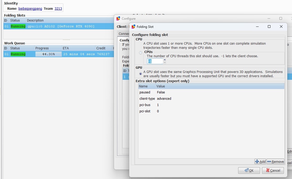Select the pci-bus option row
This screenshot has width=292, height=179.
point(211,105)
